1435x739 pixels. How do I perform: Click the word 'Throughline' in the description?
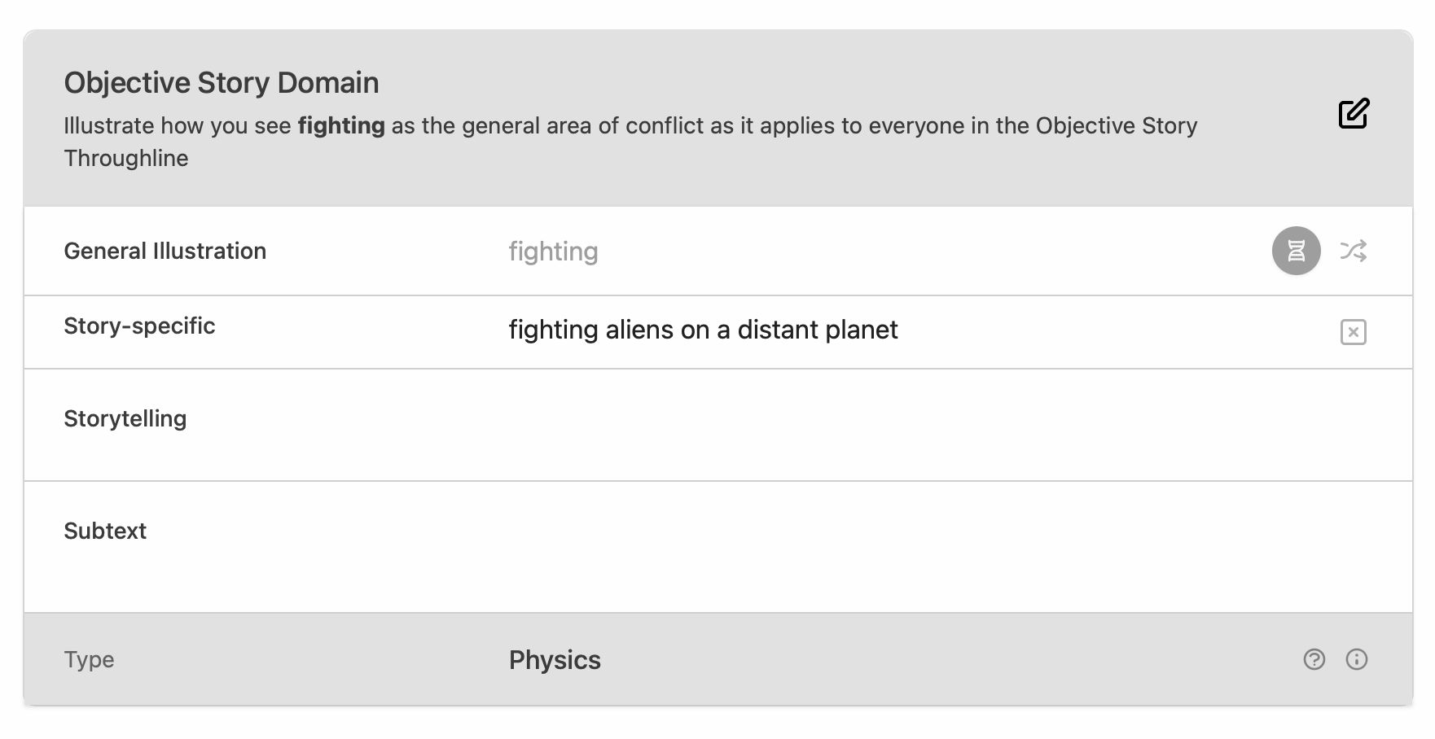click(126, 158)
